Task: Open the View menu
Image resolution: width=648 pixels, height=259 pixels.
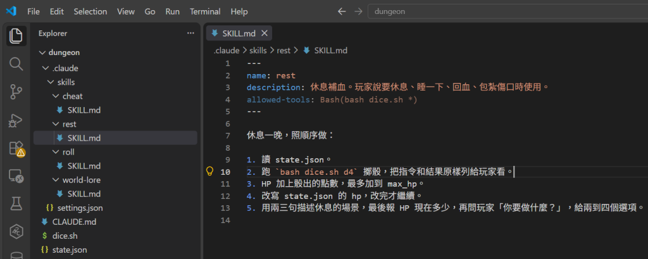Action: tap(126, 11)
